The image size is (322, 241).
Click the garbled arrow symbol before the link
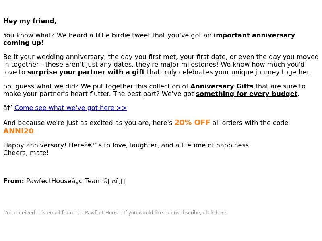[8, 108]
